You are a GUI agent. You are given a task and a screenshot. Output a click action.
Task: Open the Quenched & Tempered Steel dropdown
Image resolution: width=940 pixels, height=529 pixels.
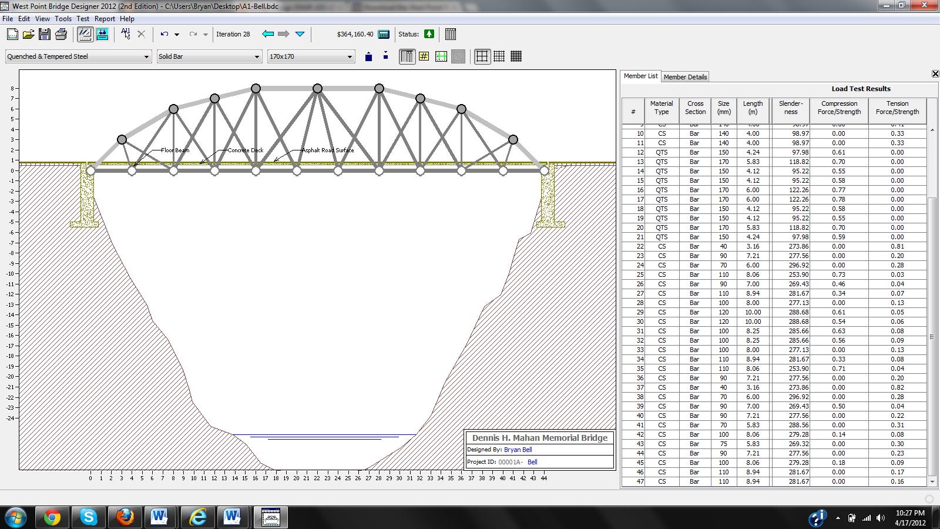pos(78,56)
